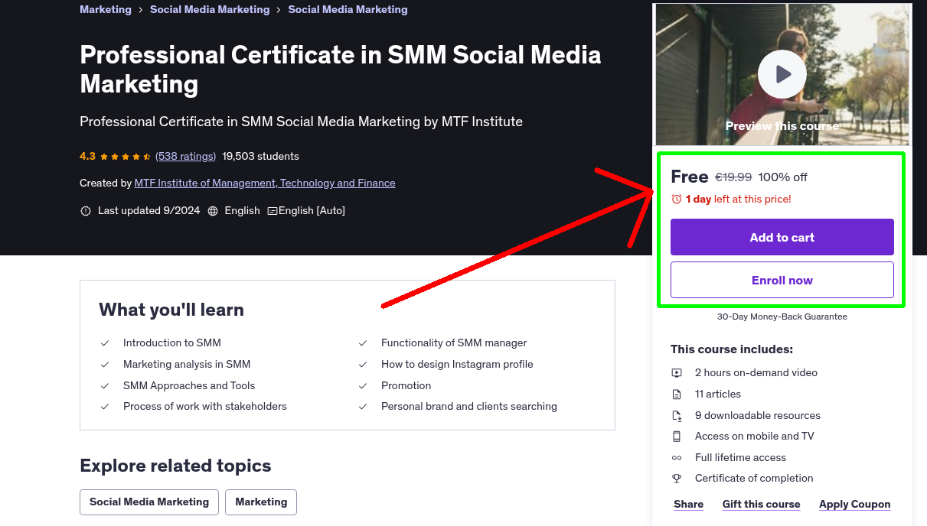
Task: Click the mobile device access icon
Action: coord(677,437)
